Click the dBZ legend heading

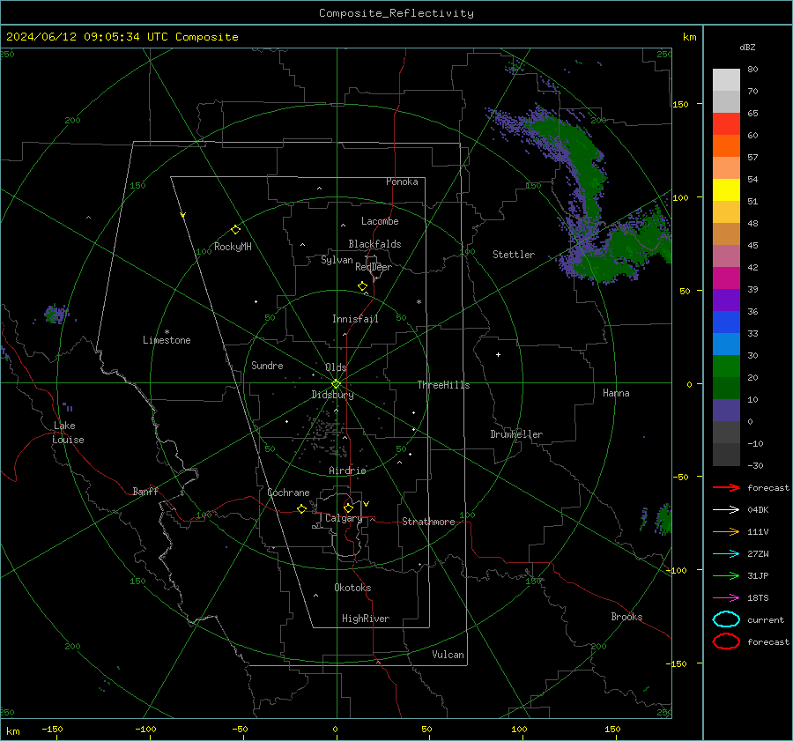[x=747, y=48]
